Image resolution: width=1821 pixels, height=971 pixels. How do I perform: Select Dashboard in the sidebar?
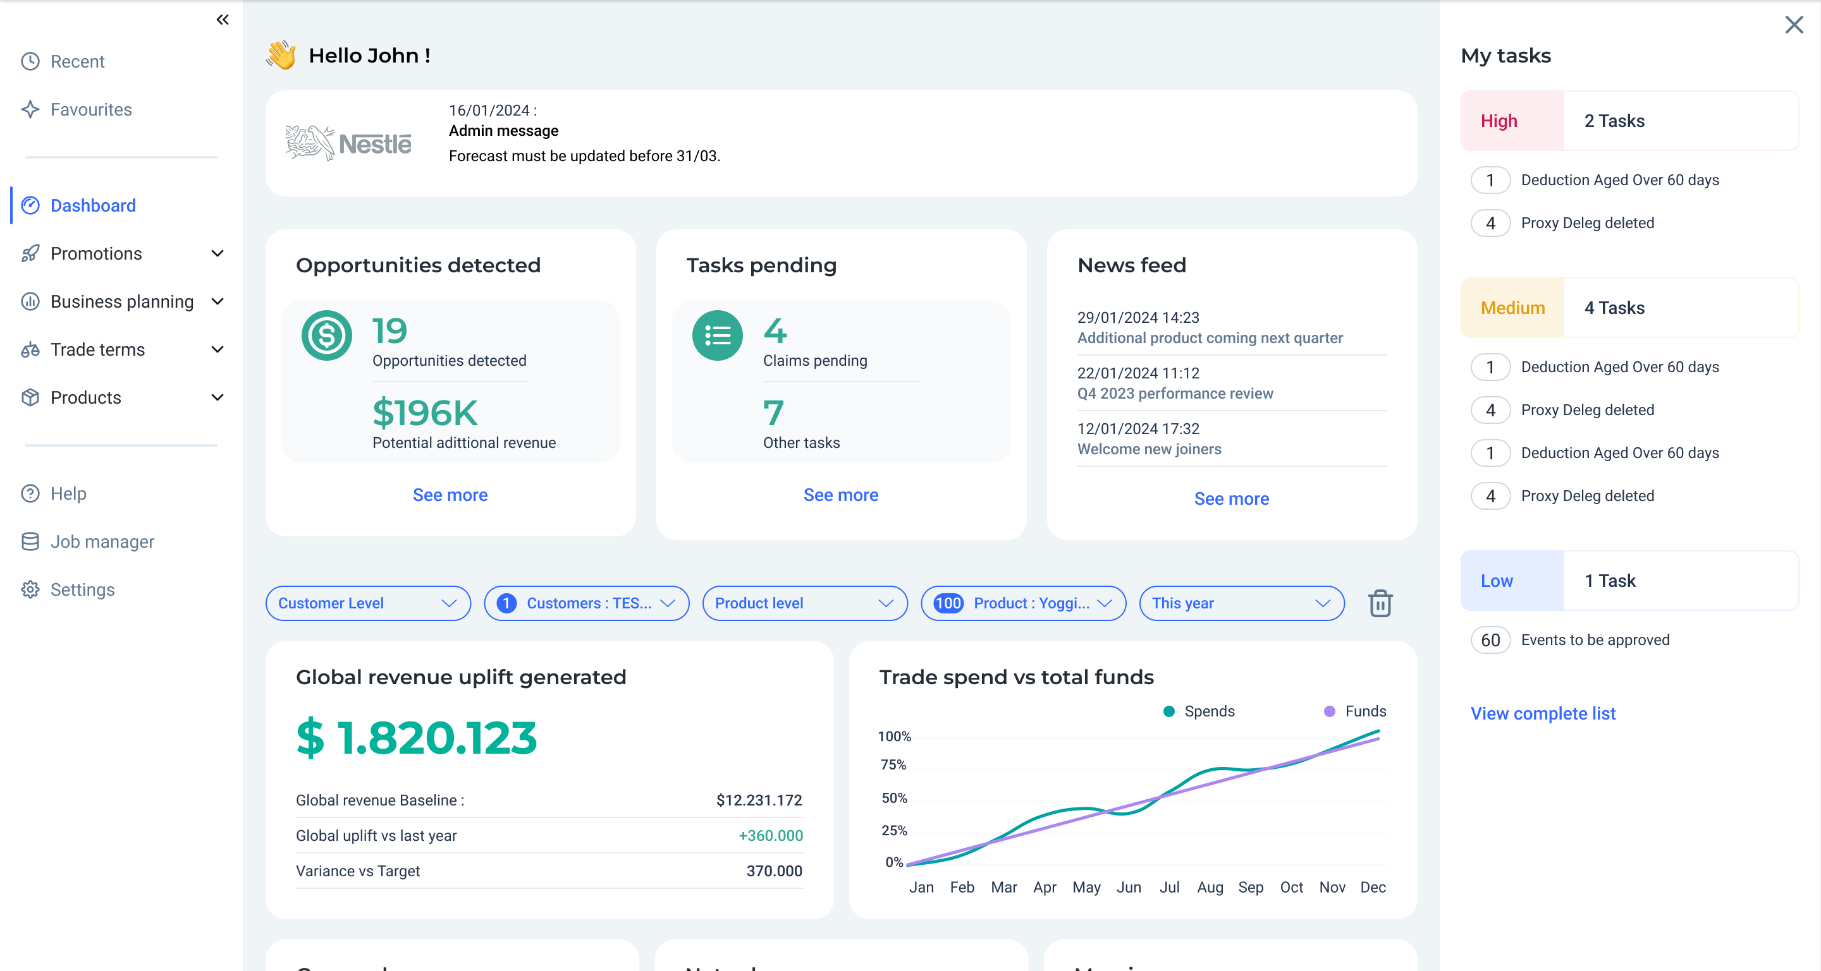[x=92, y=205]
